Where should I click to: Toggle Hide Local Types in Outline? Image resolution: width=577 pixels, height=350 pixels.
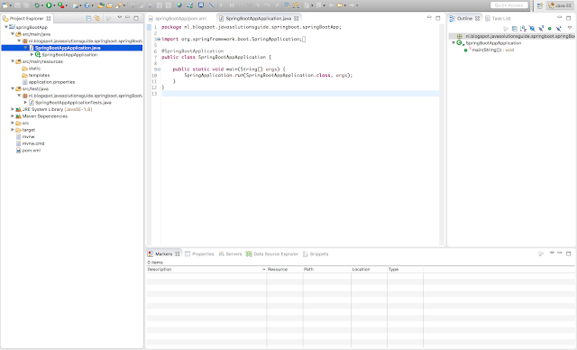point(559,28)
